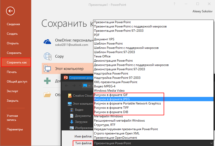This screenshot has width=215, height=146.
Task: Open Параметры in the sidebar
Action: (x=15, y=129)
